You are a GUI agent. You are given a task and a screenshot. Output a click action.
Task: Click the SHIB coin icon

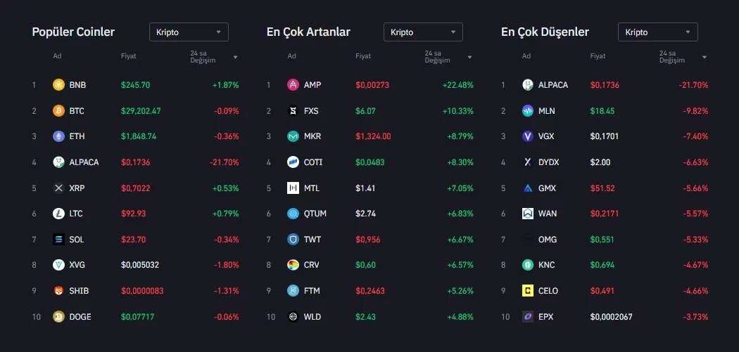58,291
